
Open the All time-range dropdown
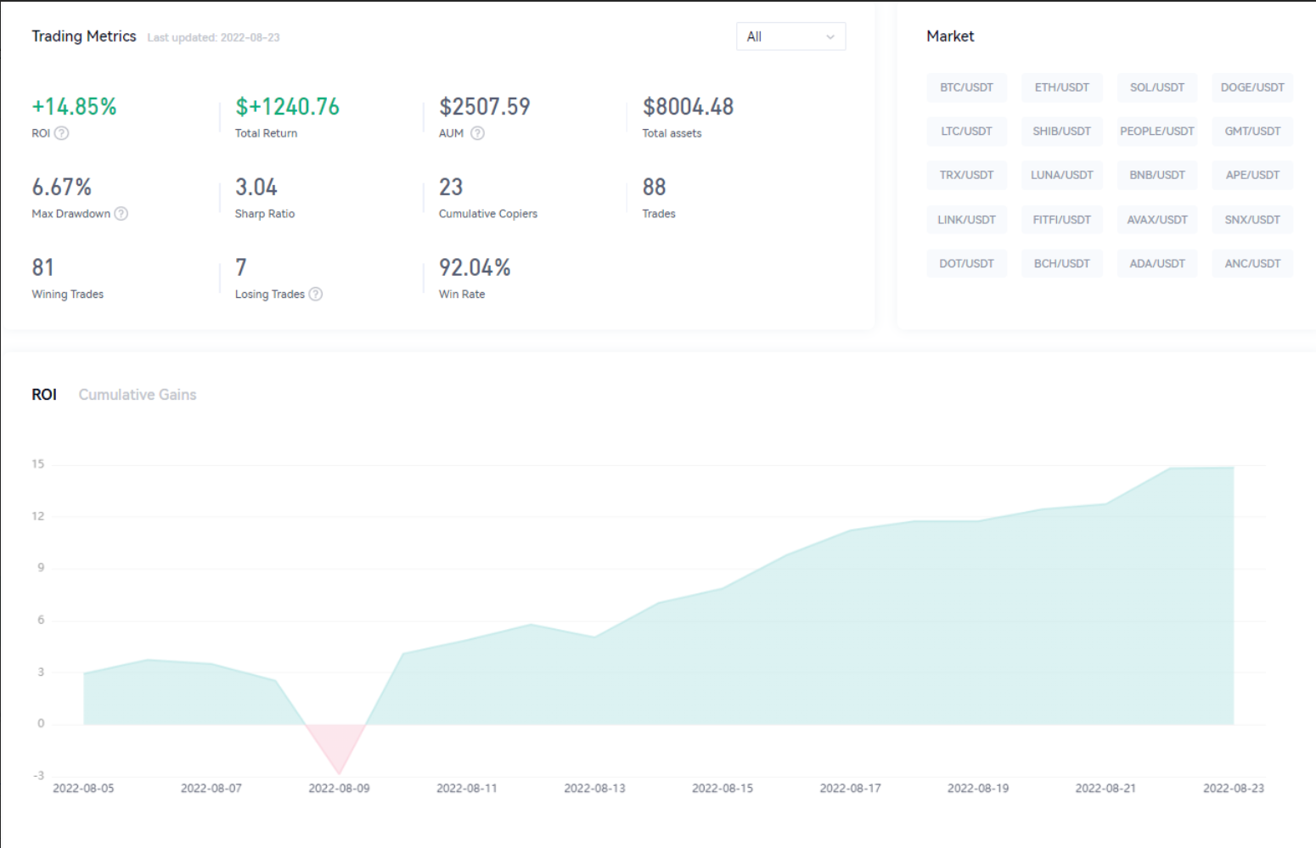[790, 37]
